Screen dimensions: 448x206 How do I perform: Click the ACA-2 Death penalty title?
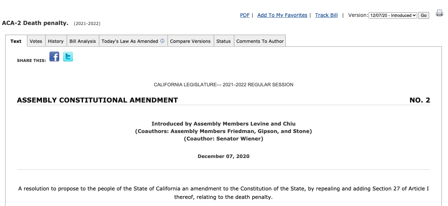click(35, 23)
